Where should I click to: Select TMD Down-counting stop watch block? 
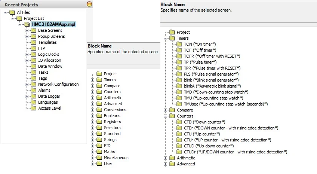(x=216, y=92)
